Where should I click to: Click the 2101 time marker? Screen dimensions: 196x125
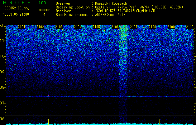coord(22,27)
